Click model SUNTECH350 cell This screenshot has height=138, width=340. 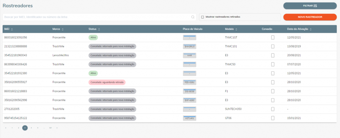pyautogui.click(x=233, y=109)
